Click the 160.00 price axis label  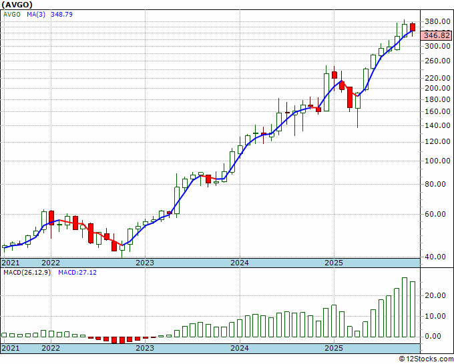click(x=437, y=111)
